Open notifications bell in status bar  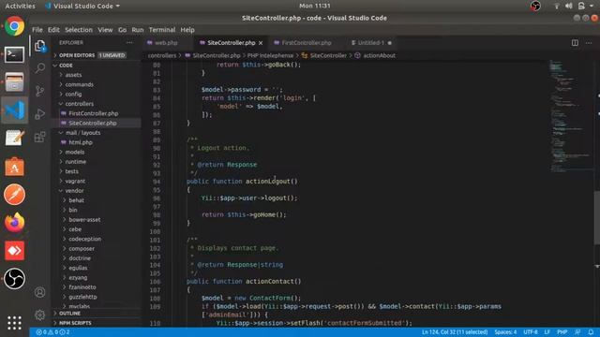591,332
